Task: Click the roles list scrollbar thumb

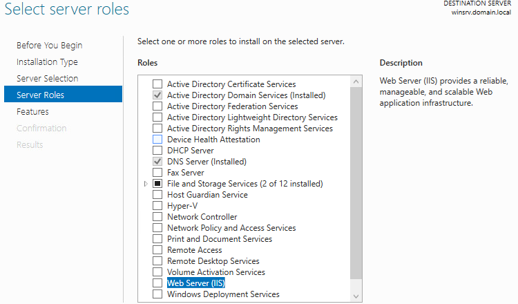Action: tap(356, 180)
